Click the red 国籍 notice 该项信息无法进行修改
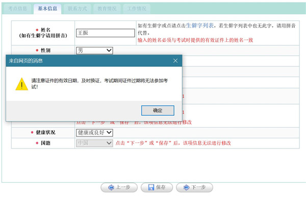This screenshot has width=306, height=197. click(x=207, y=143)
